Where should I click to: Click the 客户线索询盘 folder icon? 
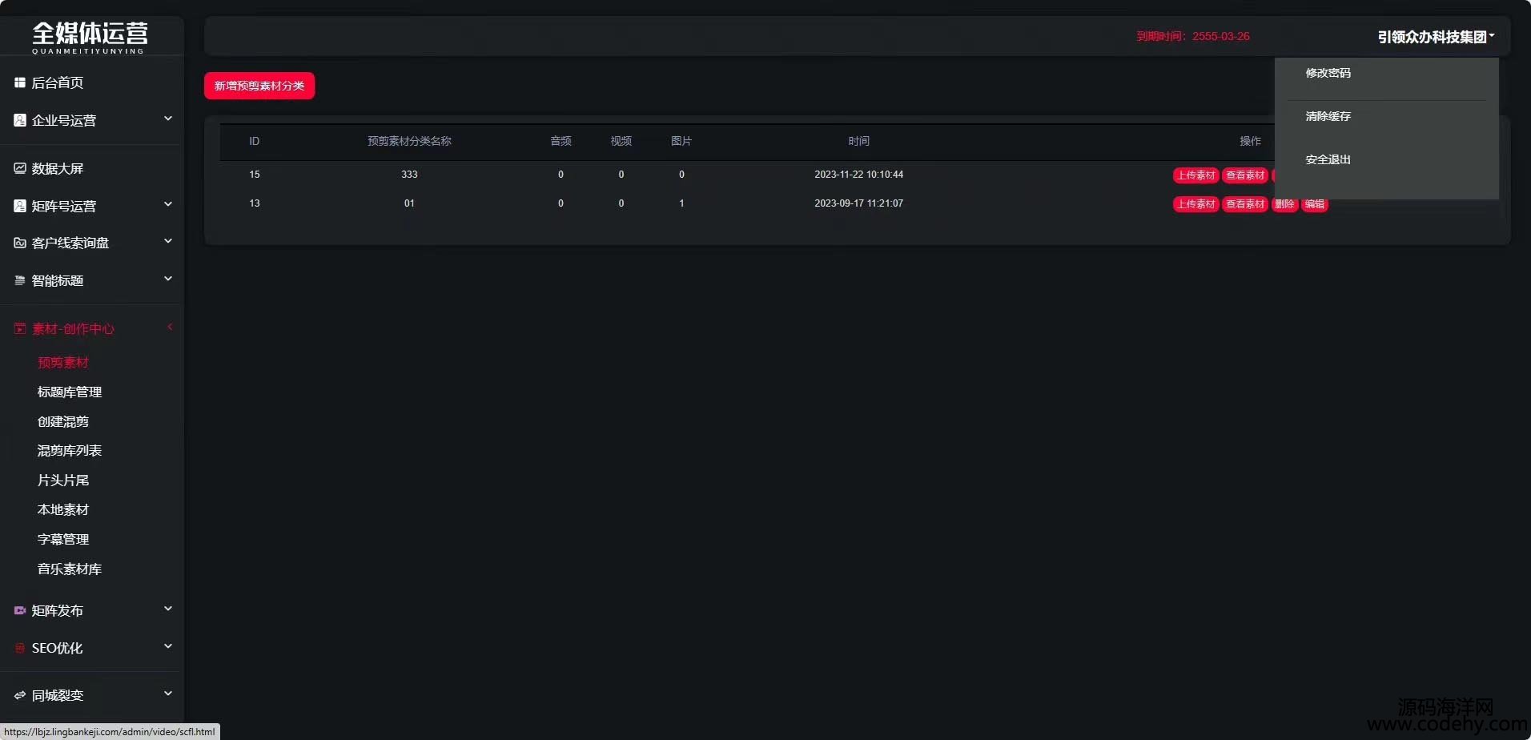tap(20, 243)
